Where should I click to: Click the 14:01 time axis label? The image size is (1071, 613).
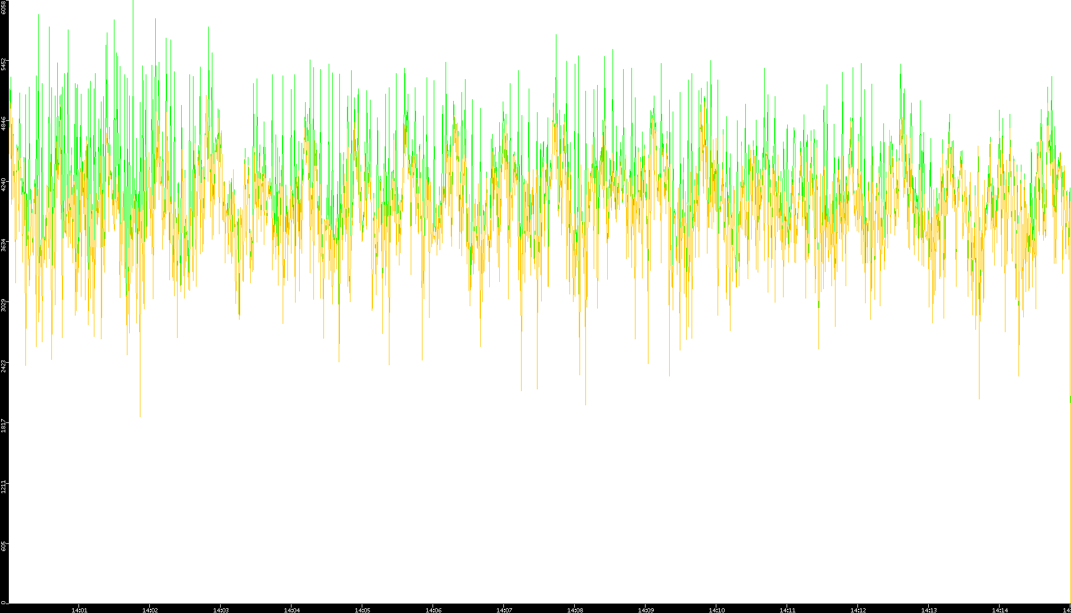[x=79, y=610]
